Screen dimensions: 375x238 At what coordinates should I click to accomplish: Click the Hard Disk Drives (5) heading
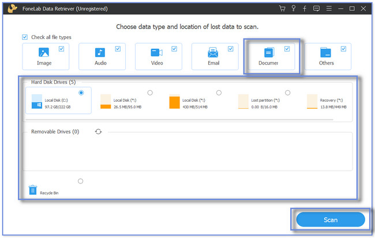[x=53, y=82]
